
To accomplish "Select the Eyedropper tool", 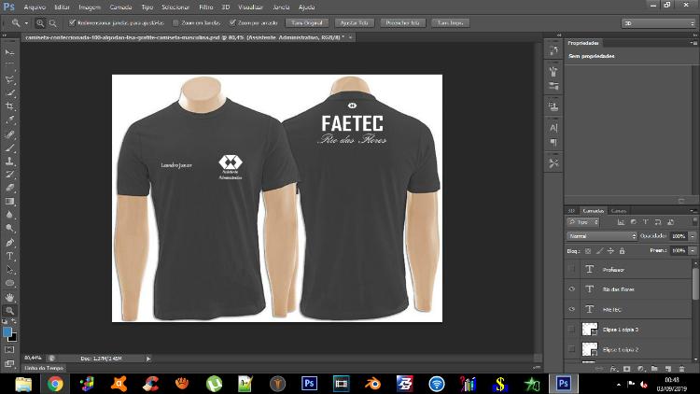I will point(10,120).
